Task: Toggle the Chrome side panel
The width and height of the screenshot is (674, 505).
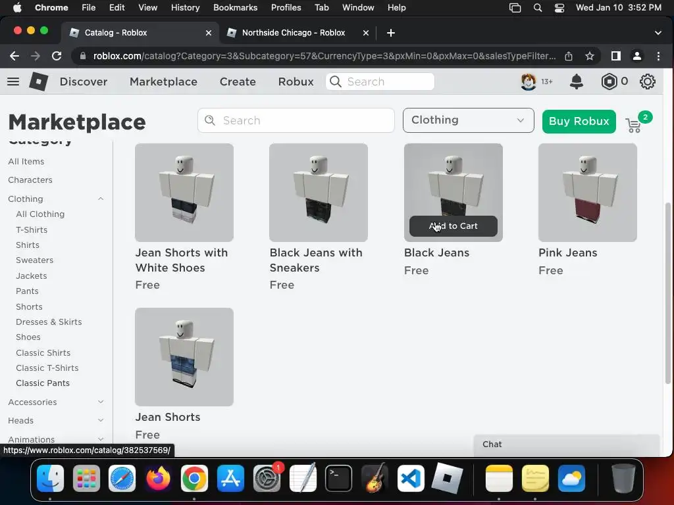Action: pos(615,56)
